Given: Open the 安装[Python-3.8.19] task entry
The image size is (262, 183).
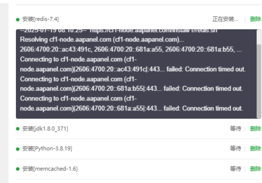Looking at the screenshot, I should (47, 148).
